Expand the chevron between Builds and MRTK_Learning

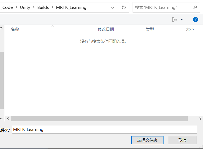point(53,7)
